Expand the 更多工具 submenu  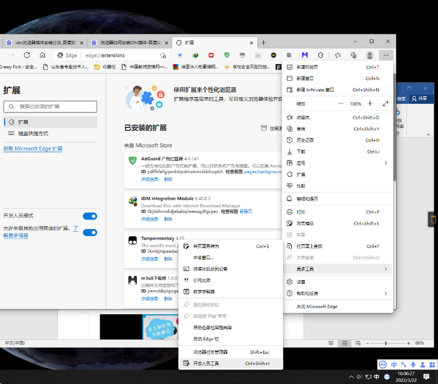click(338, 269)
